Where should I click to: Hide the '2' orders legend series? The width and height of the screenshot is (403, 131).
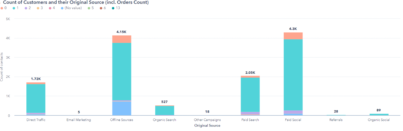click(28, 8)
